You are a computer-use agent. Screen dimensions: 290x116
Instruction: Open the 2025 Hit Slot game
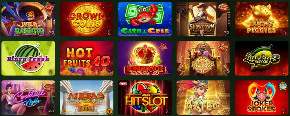pyautogui.click(x=145, y=97)
